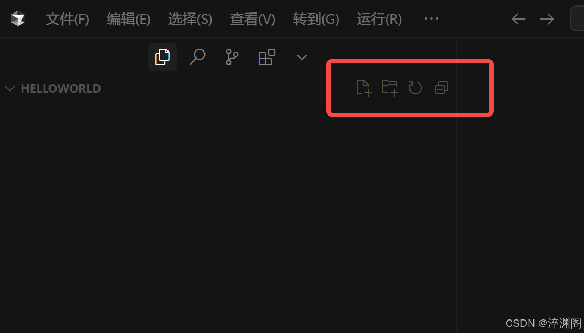Open the 运行(R) menu
The height and width of the screenshot is (333, 584).
pyautogui.click(x=379, y=19)
